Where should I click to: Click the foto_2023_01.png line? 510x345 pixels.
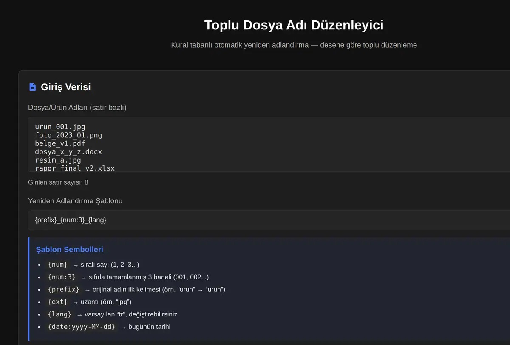pos(68,135)
